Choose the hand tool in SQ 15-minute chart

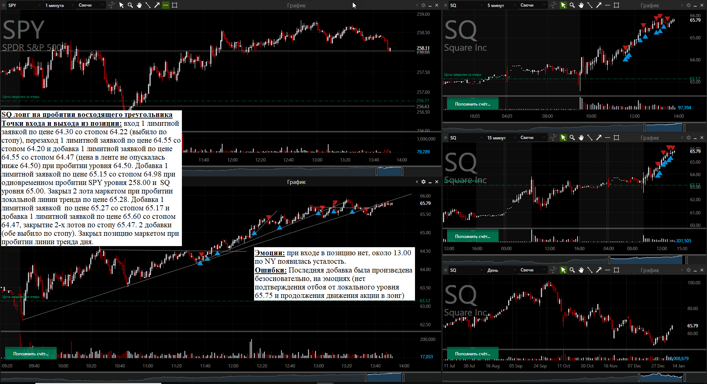point(581,138)
